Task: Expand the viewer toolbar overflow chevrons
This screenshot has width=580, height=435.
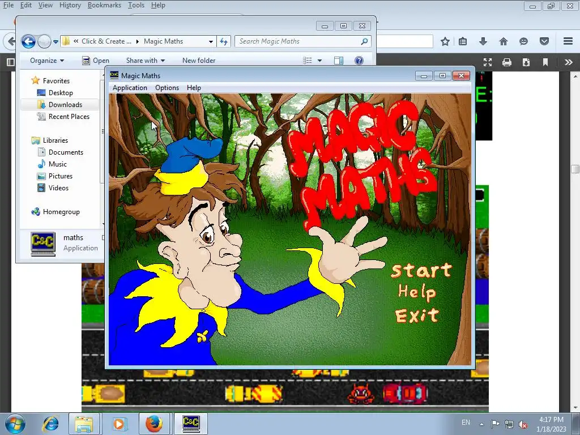Action: point(569,62)
